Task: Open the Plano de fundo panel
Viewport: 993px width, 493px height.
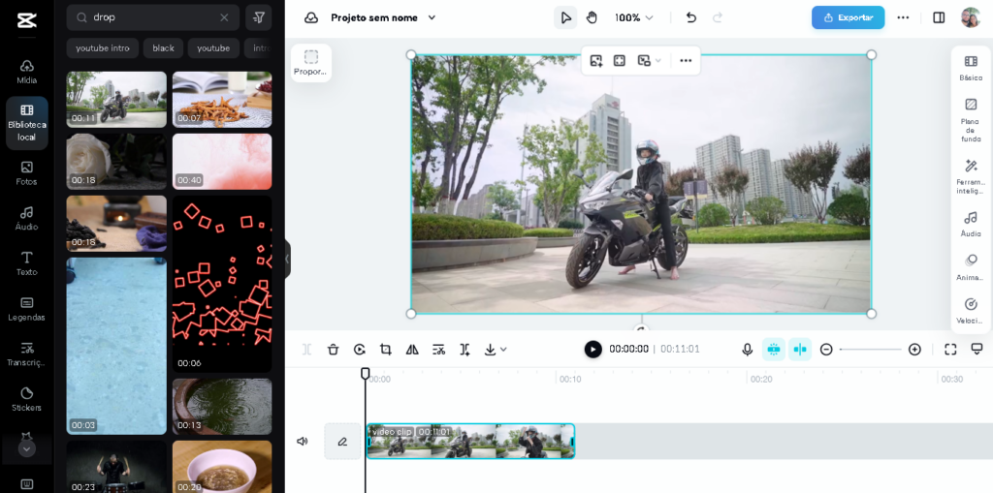Action: coord(971,120)
